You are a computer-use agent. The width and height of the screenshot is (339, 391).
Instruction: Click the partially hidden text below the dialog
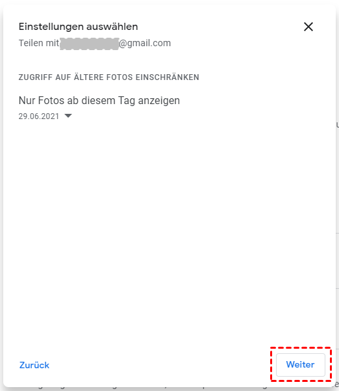(169, 388)
